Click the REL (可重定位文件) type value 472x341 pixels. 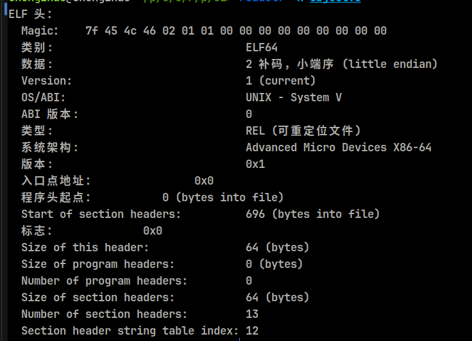pos(303,131)
